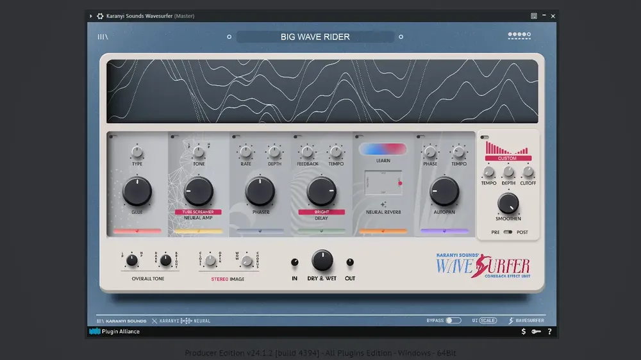Select the next preset circle button
Viewport: 641px width, 360px height.
pos(401,37)
